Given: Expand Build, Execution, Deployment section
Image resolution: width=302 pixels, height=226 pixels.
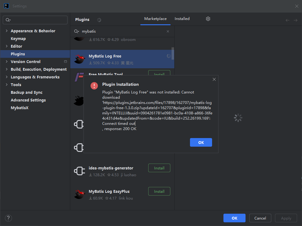Looking at the screenshot, I should [7, 69].
